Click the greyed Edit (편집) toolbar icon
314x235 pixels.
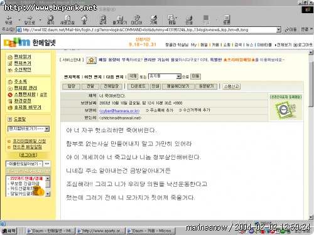coord(206,19)
